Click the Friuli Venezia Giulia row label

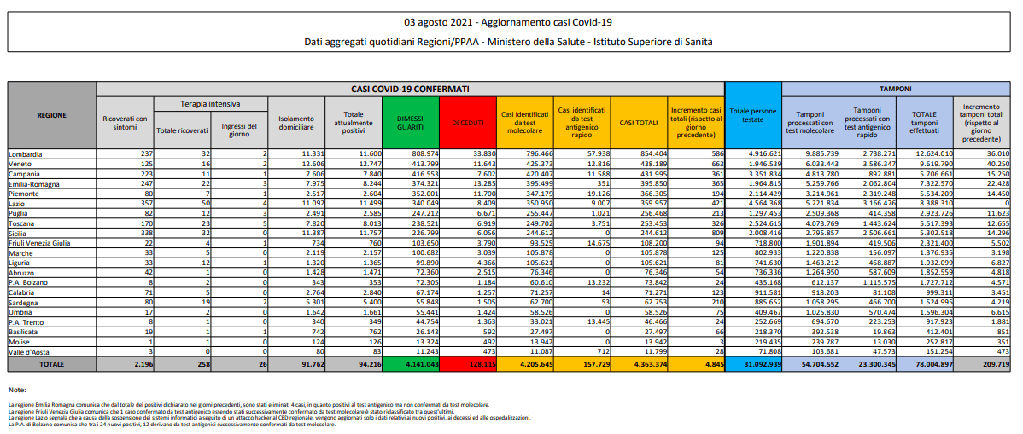pos(42,242)
